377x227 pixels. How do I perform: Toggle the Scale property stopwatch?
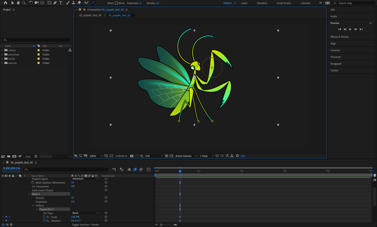pyautogui.click(x=44, y=217)
